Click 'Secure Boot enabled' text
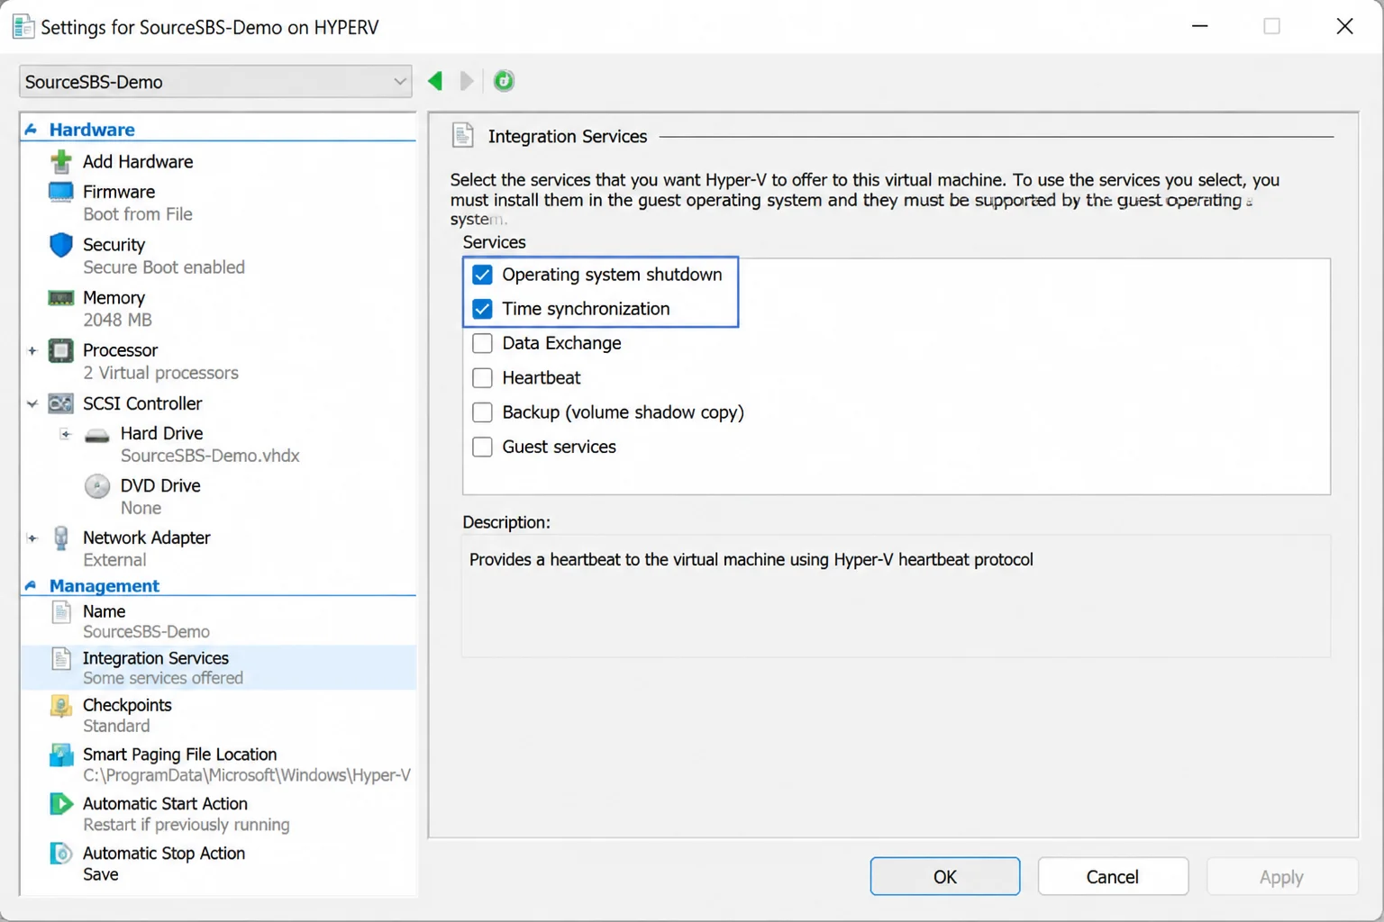This screenshot has width=1384, height=922. coord(164,267)
